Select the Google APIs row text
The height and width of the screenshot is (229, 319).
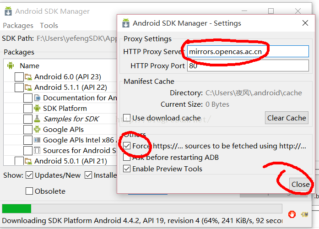point(63,130)
